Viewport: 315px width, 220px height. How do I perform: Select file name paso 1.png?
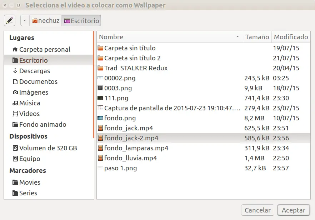click(x=121, y=168)
